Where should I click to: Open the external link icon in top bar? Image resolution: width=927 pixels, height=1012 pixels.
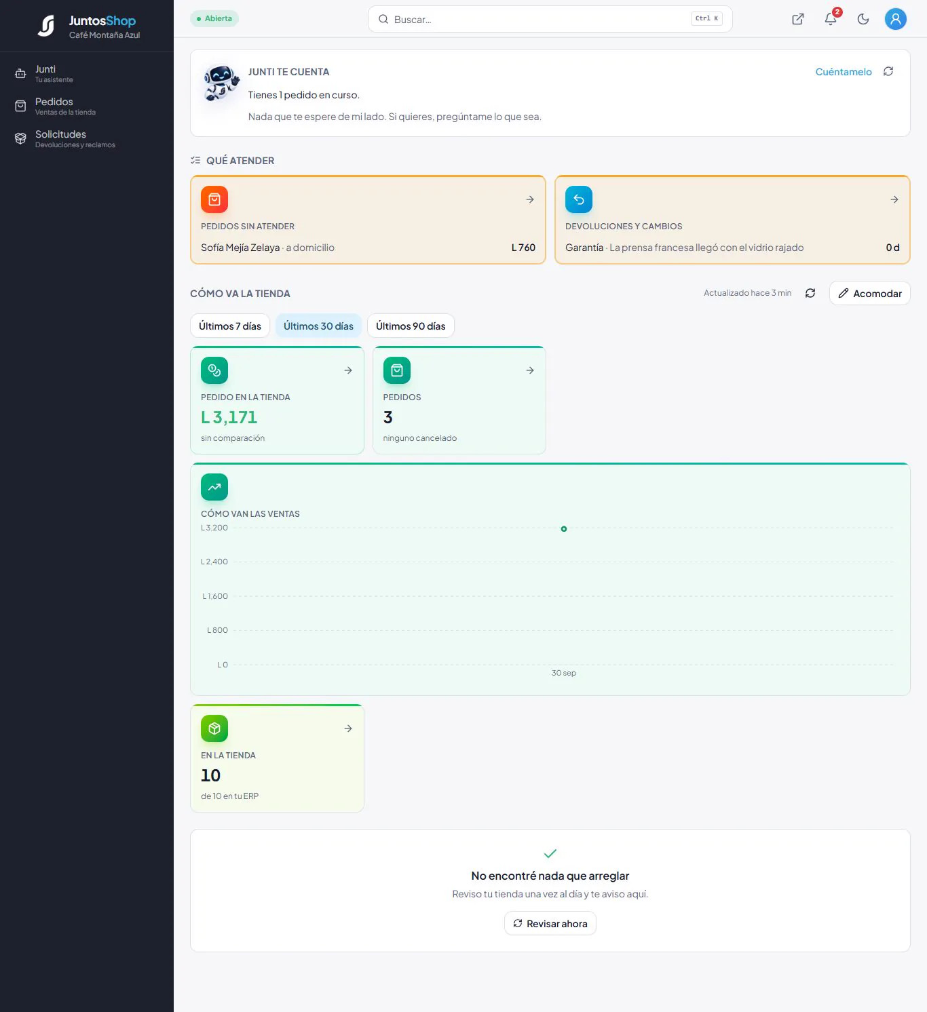point(798,19)
